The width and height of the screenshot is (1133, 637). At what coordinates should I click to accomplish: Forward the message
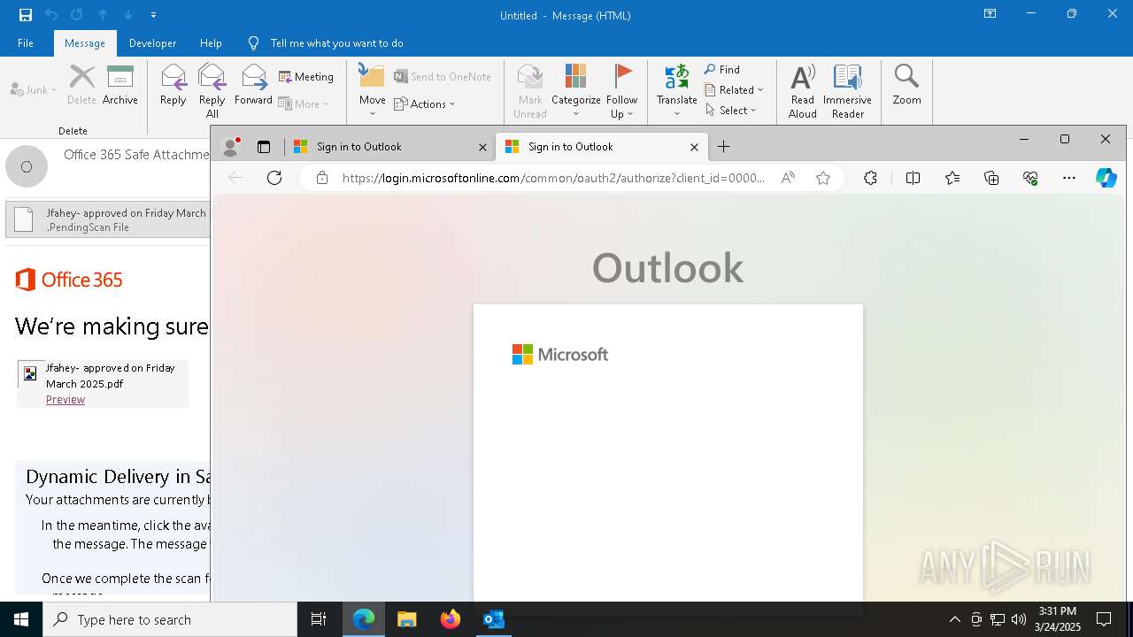pyautogui.click(x=253, y=85)
